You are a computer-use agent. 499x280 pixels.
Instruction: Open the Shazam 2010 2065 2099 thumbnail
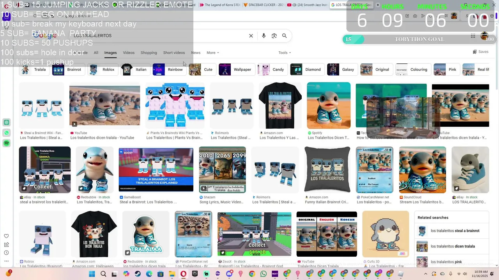pos(222,170)
